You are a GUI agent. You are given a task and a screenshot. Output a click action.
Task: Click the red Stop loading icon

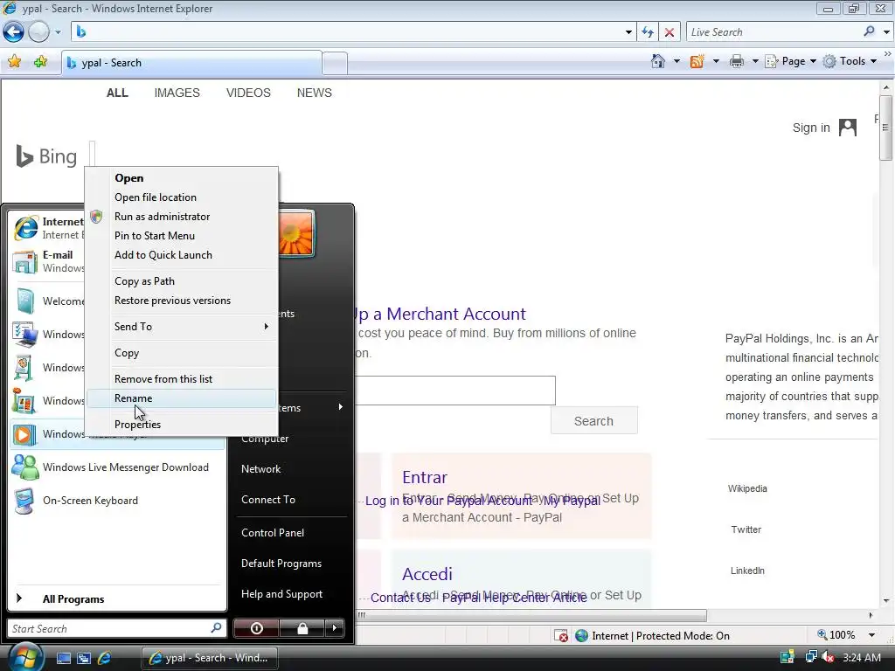(669, 32)
